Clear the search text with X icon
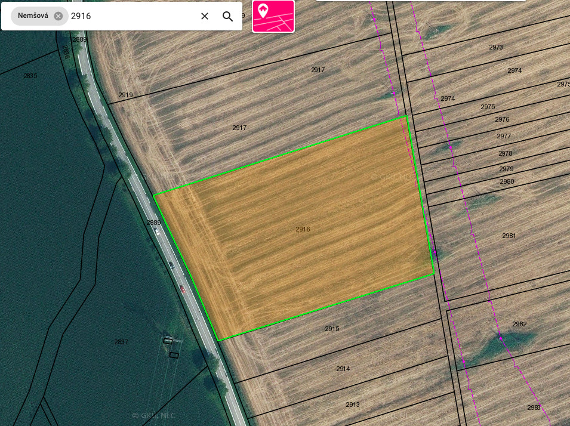Viewport: 570px width, 426px height. click(205, 16)
